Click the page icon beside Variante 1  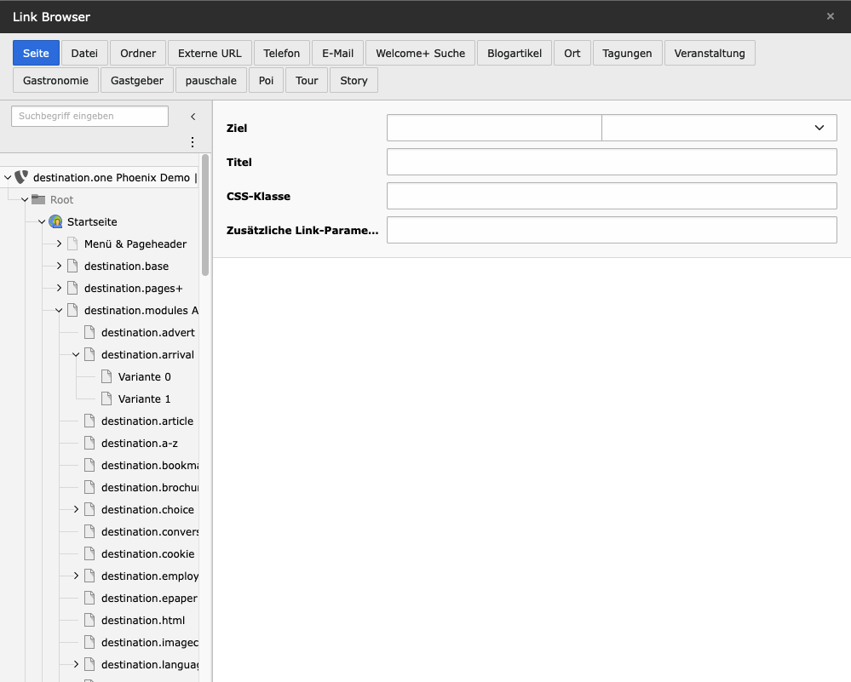coord(106,398)
